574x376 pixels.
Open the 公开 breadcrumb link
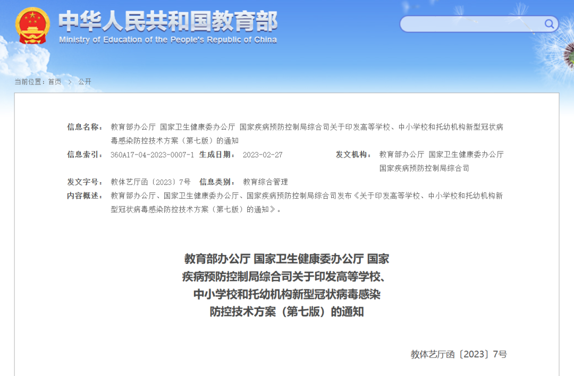(85, 82)
